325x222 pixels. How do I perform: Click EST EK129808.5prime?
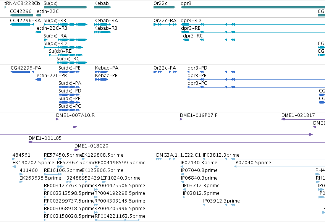point(83,159)
